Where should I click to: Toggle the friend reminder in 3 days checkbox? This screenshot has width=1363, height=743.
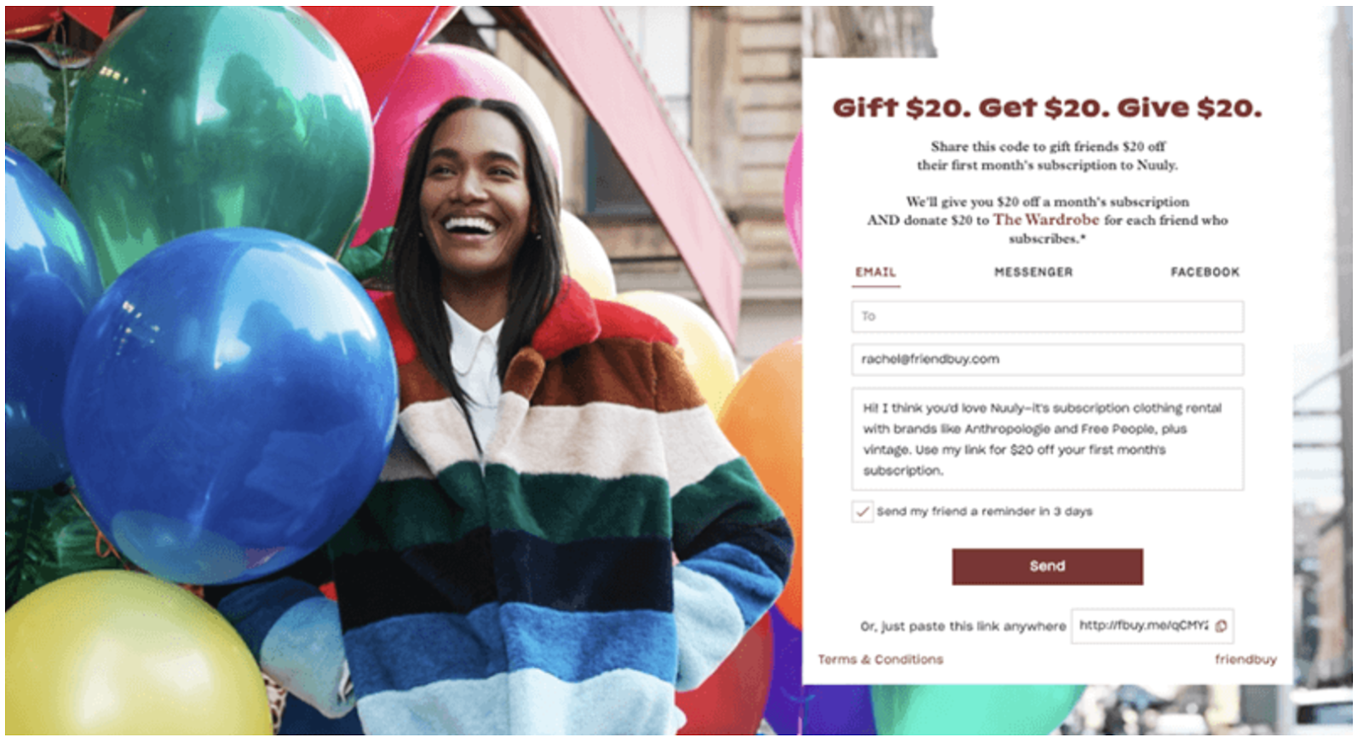click(862, 512)
